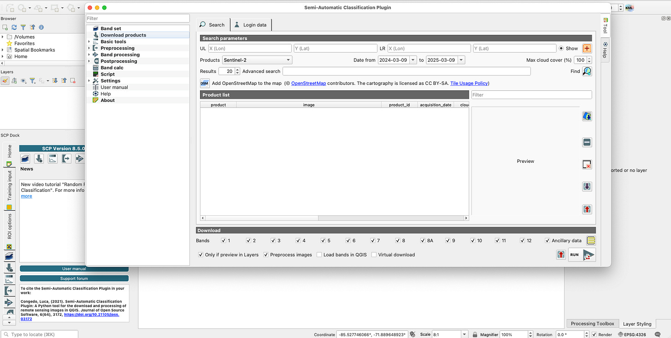Click the Refresh icon in Browser panel

click(x=14, y=28)
